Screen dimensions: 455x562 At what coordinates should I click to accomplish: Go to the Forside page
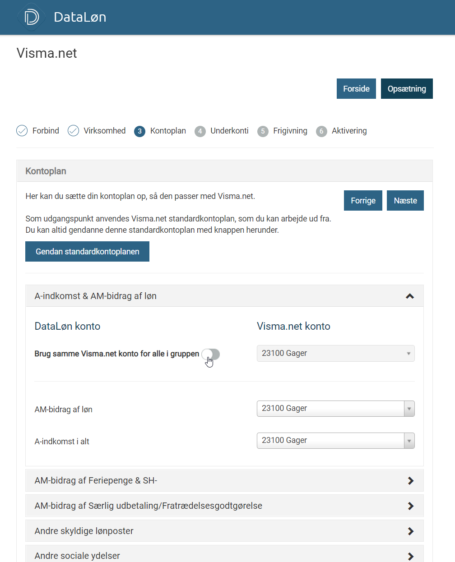click(x=356, y=89)
